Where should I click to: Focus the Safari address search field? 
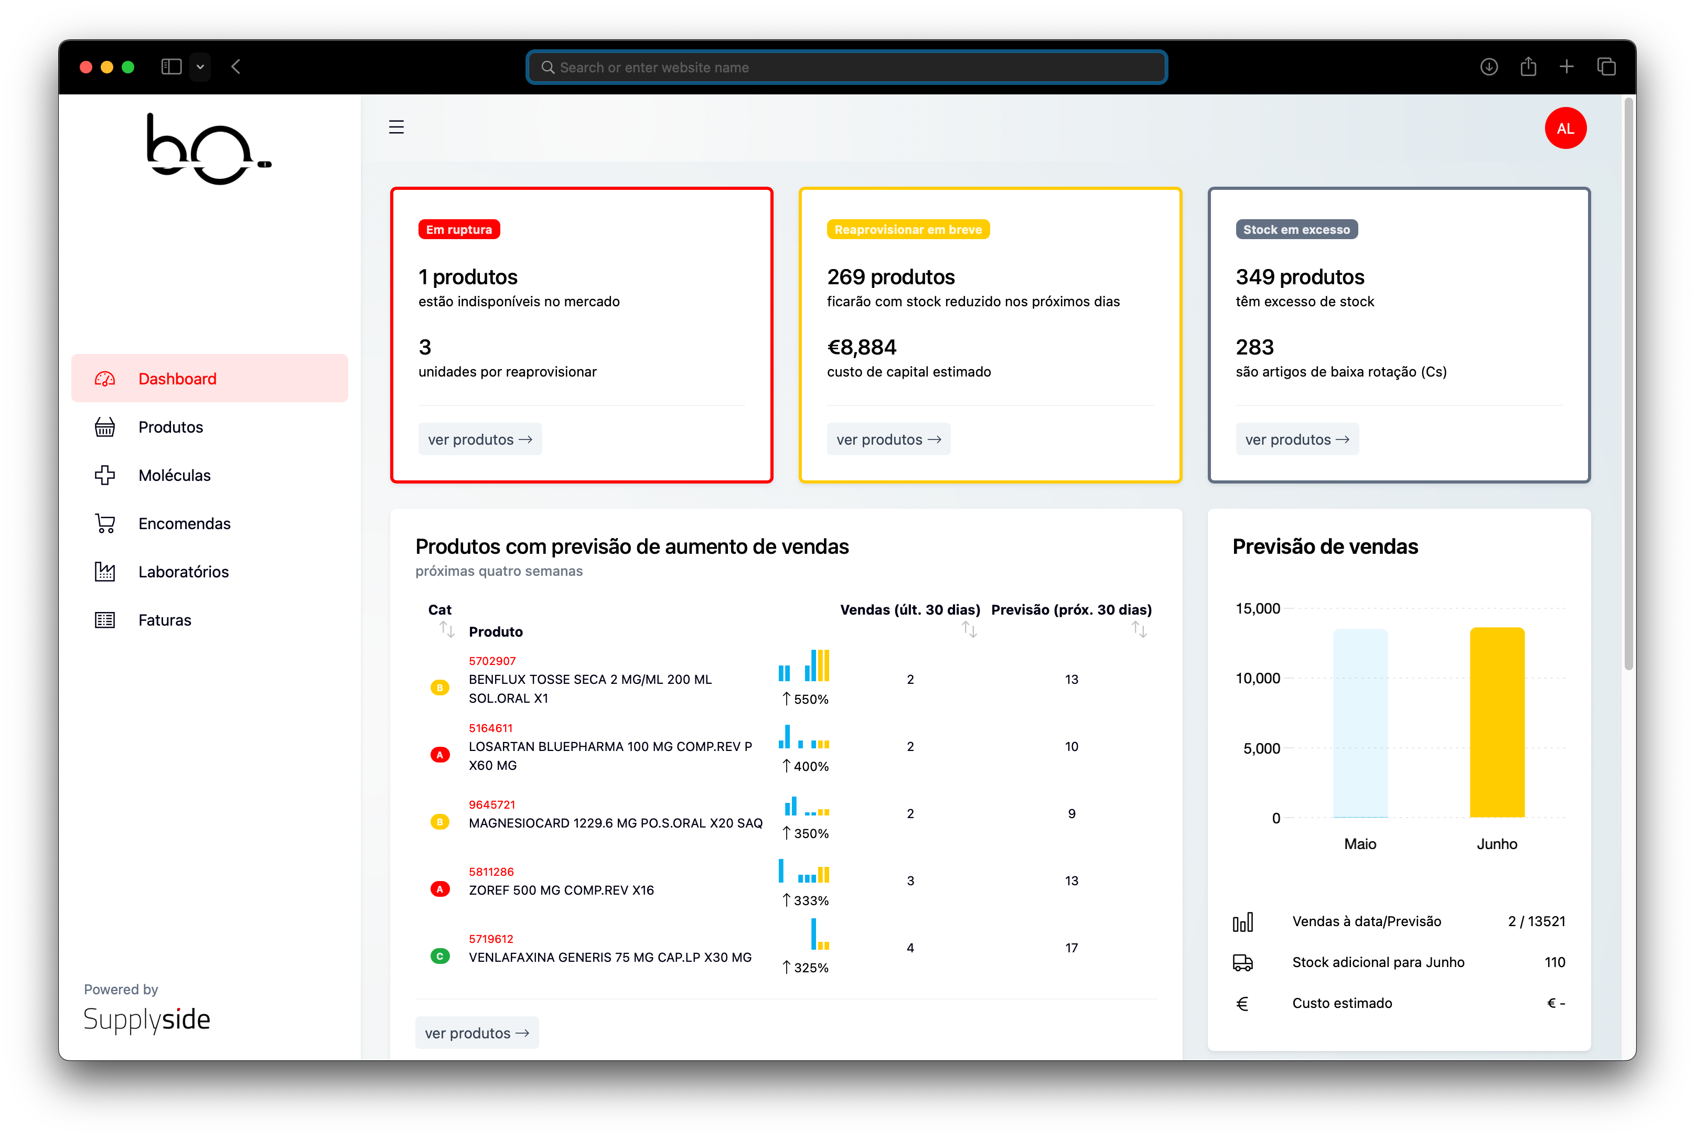pyautogui.click(x=846, y=68)
